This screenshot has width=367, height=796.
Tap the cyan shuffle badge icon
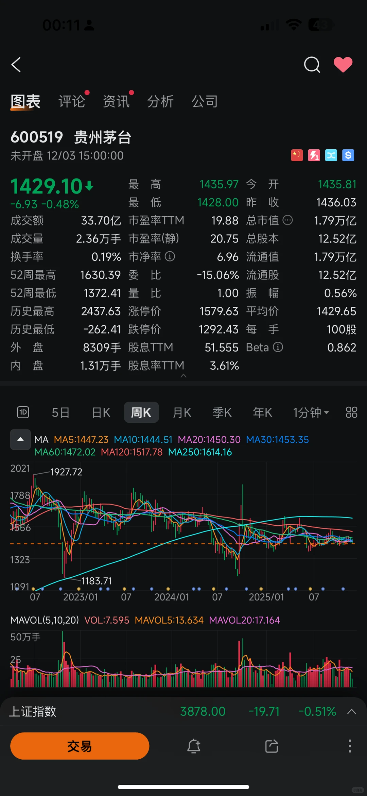[331, 155]
